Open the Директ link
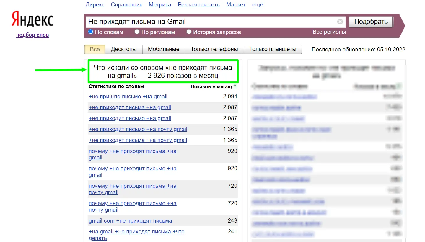425x242 pixels. (95, 5)
